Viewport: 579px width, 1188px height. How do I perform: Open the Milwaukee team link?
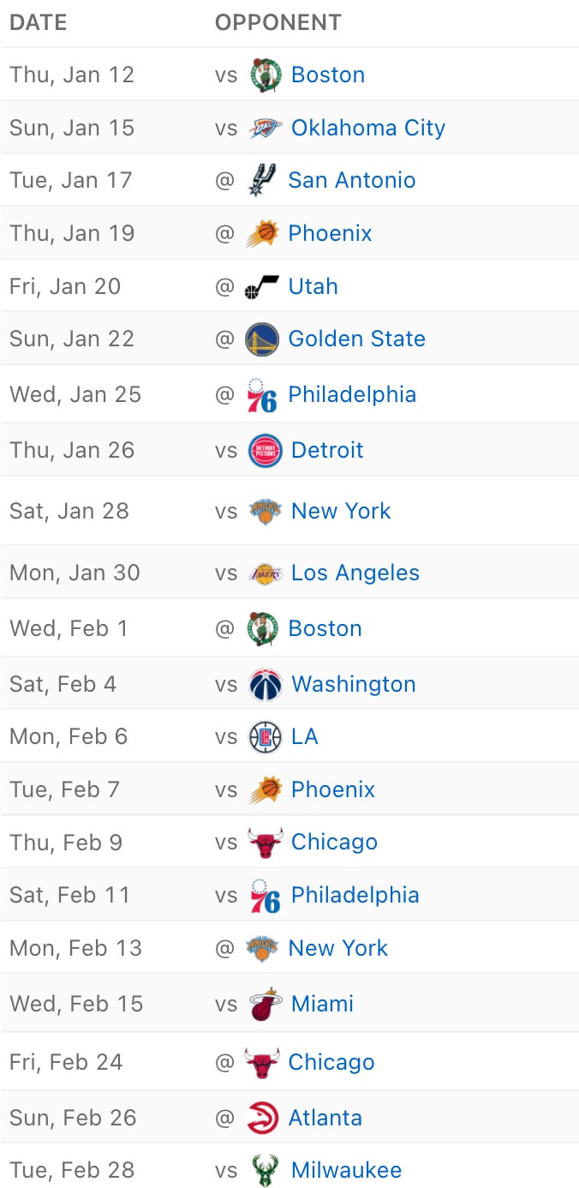coord(346,1170)
